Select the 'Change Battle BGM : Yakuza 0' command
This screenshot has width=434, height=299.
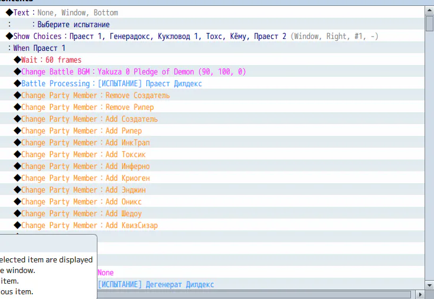[x=212, y=71]
